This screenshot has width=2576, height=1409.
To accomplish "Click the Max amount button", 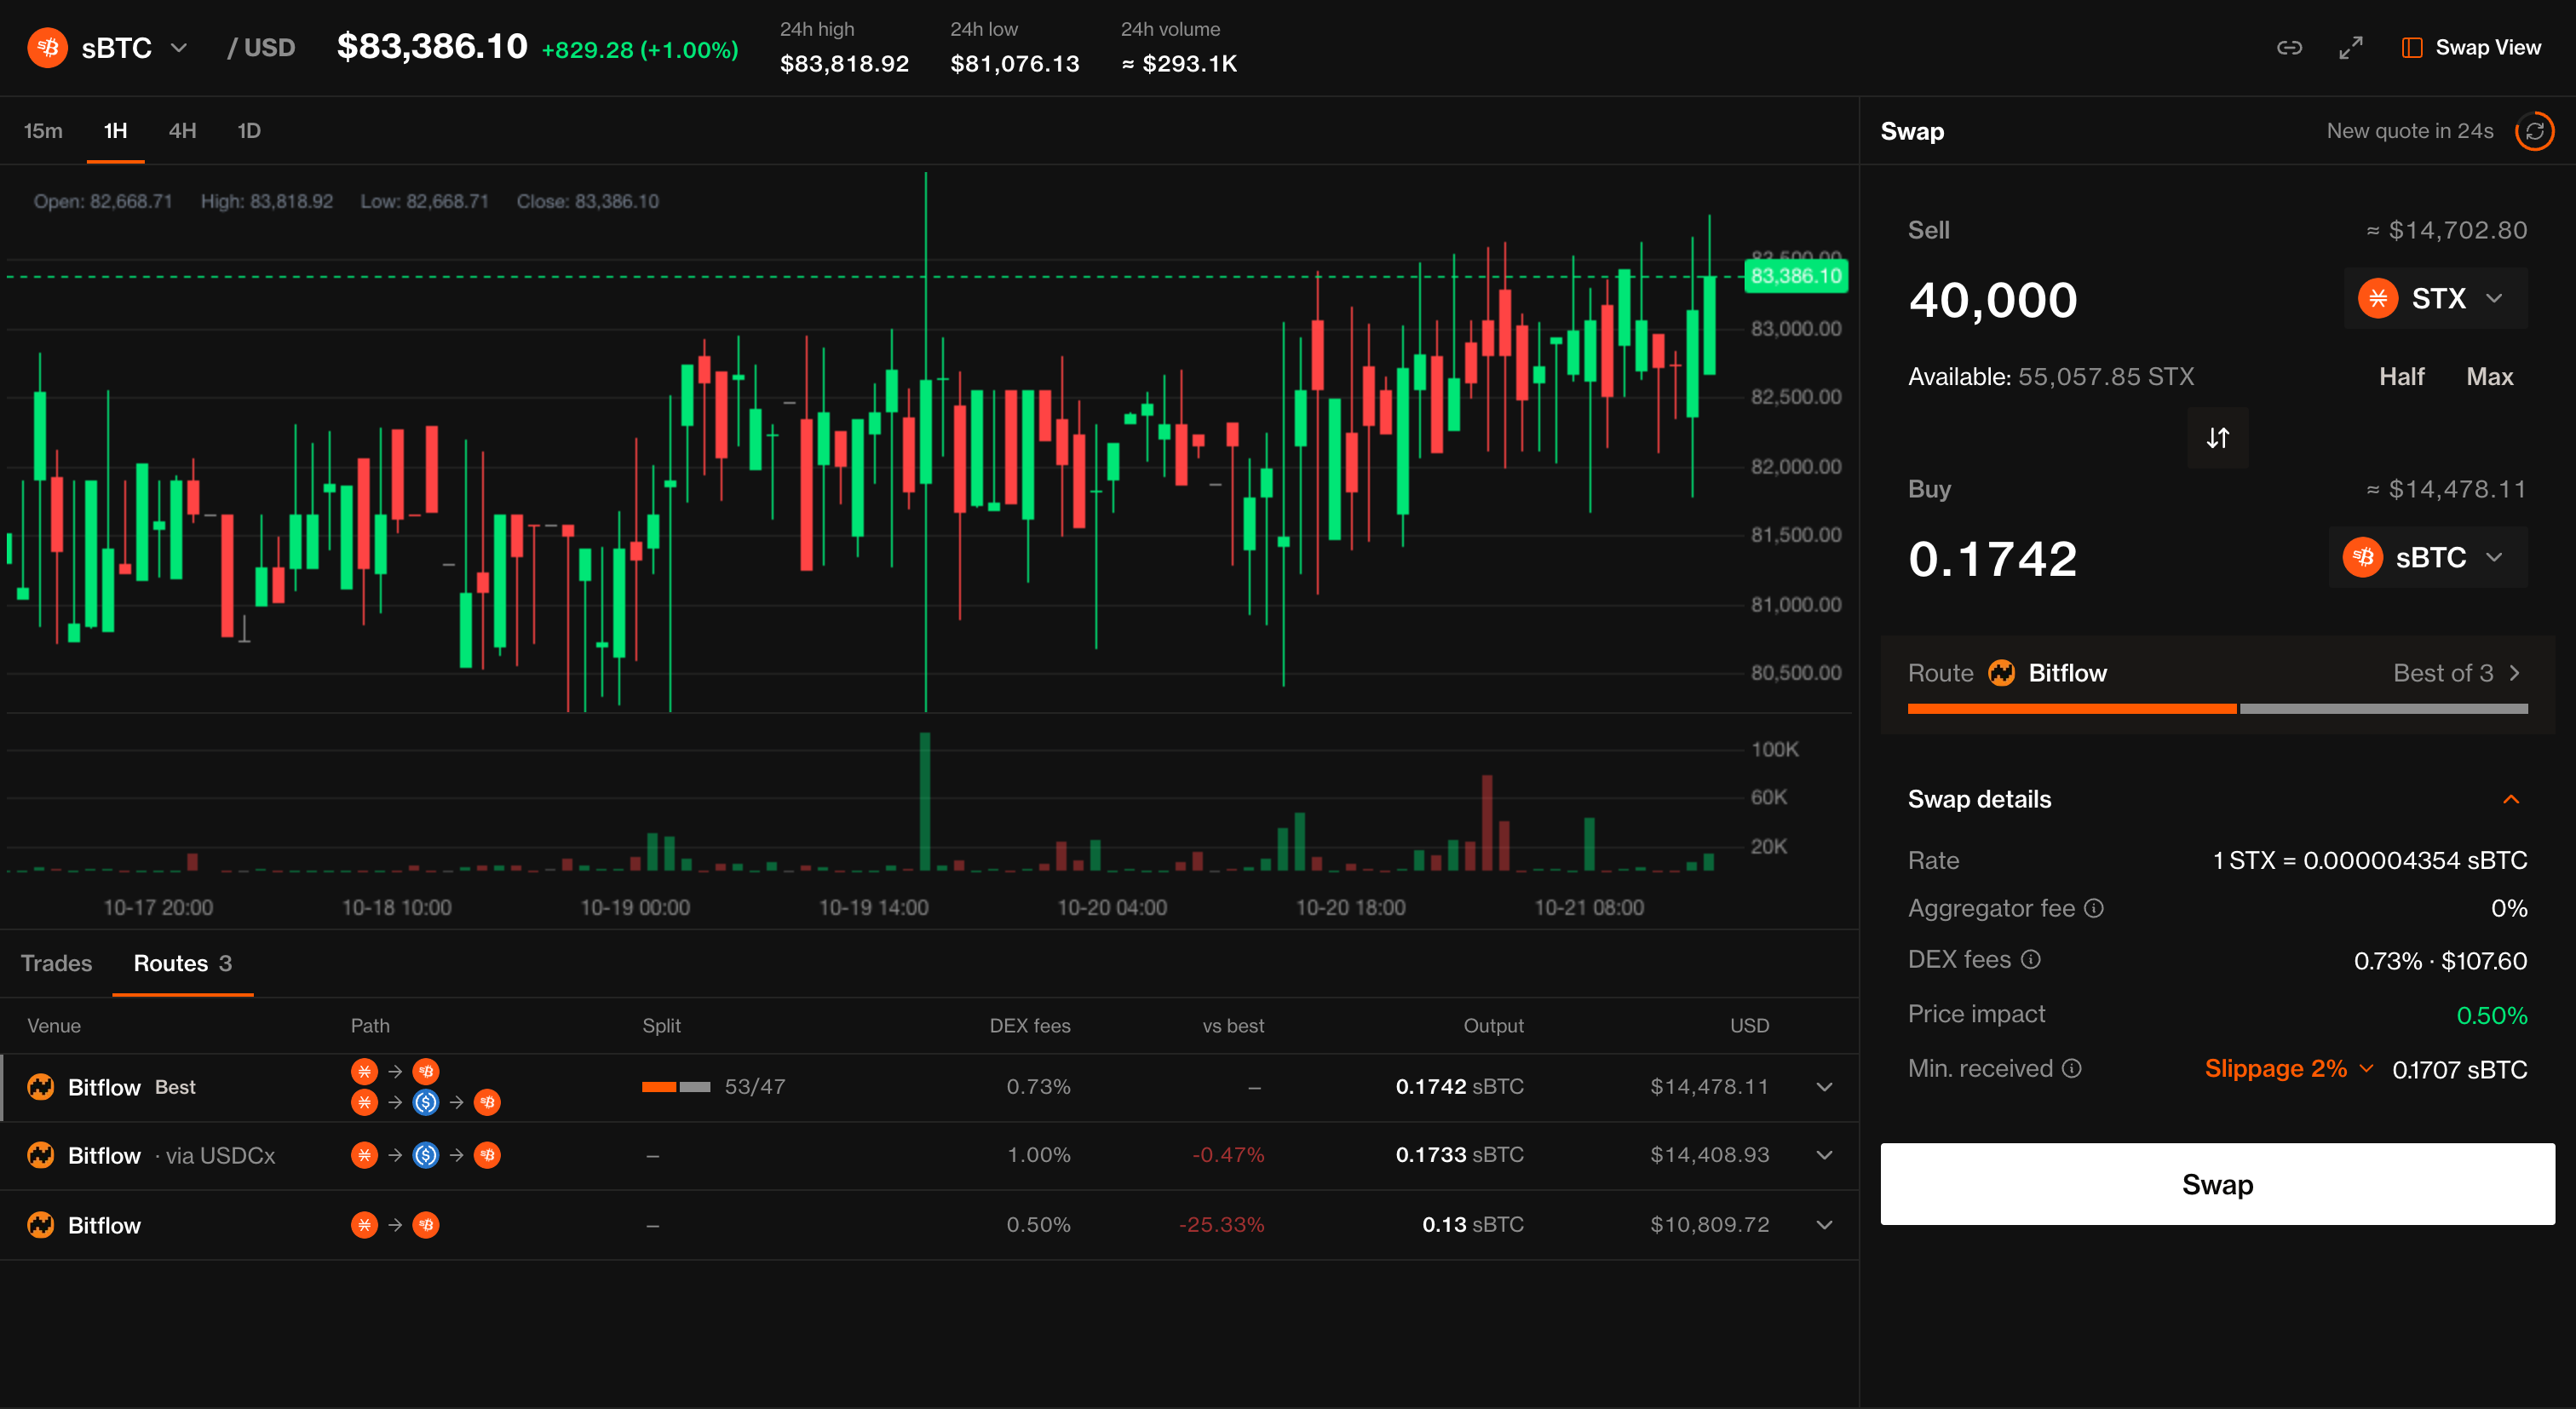I will pos(2489,377).
